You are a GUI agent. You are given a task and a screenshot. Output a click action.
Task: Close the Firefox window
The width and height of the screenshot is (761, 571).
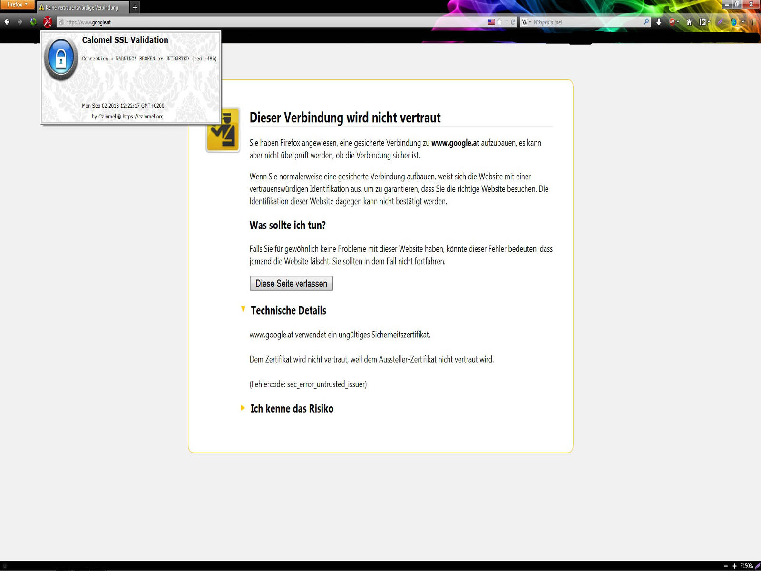point(751,4)
